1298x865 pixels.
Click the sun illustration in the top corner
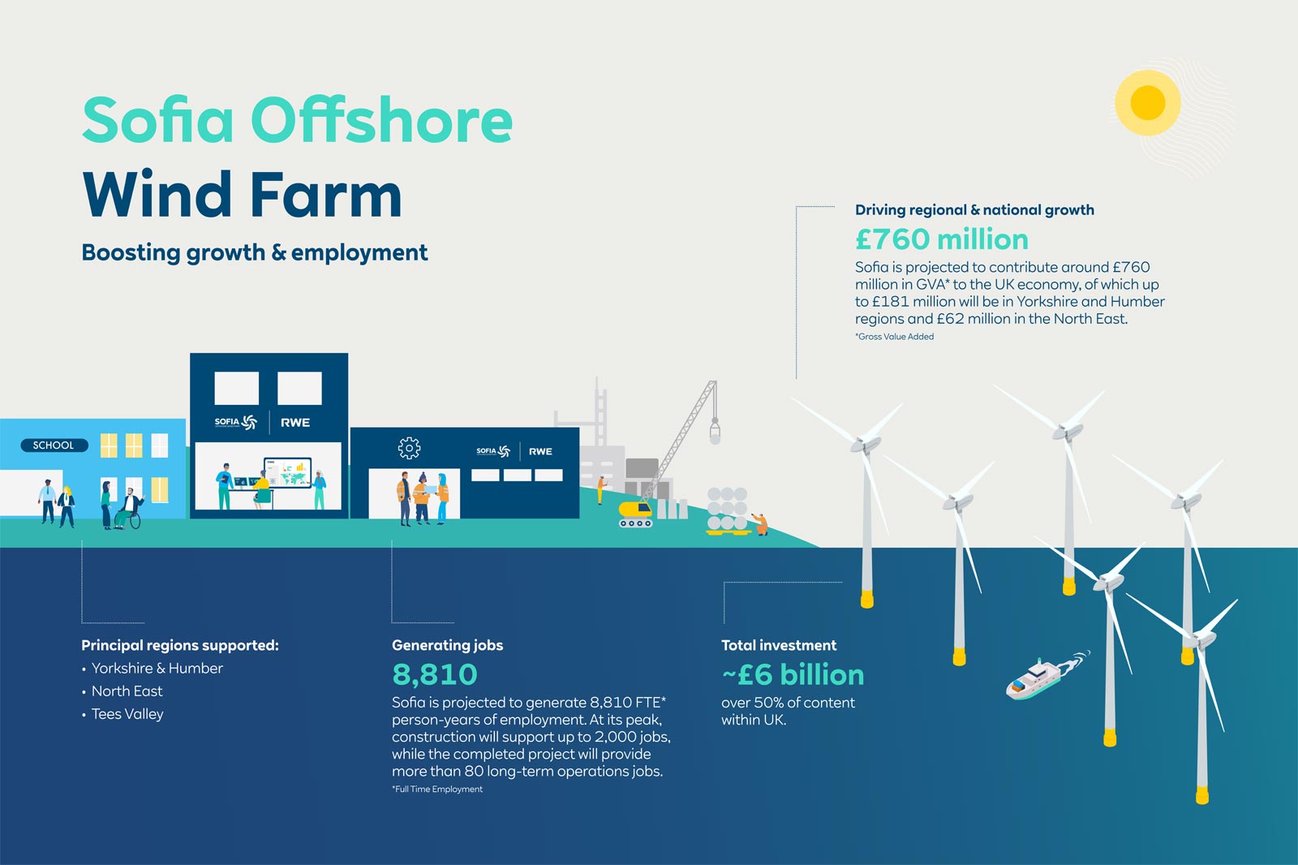[1150, 104]
